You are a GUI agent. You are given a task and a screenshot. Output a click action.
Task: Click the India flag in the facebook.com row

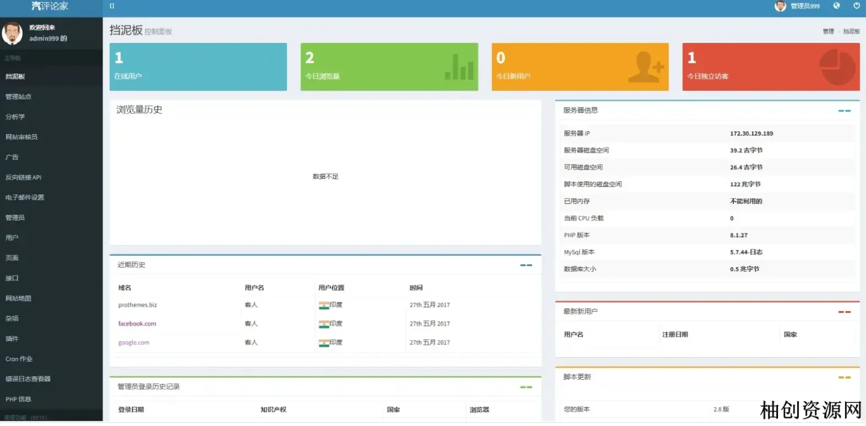324,324
